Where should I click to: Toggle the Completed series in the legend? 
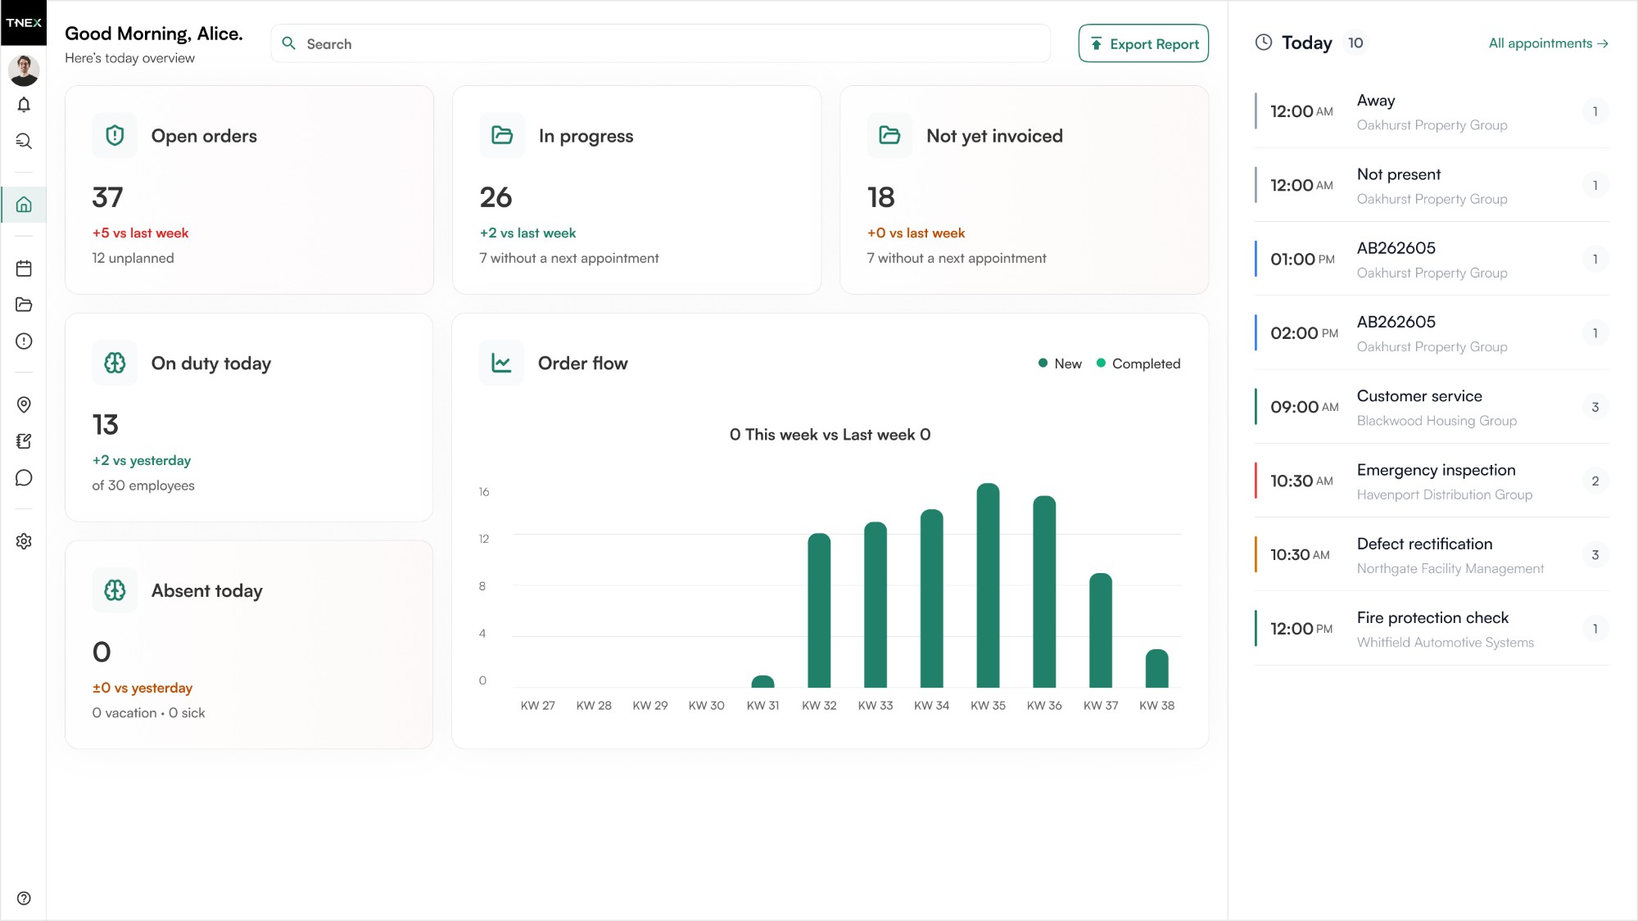pos(1138,363)
